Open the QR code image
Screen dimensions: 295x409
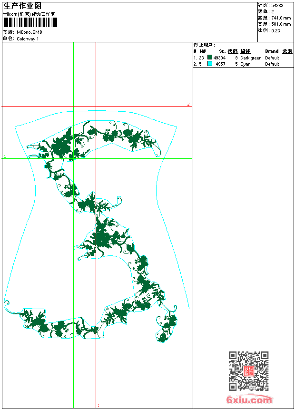pos(248,370)
